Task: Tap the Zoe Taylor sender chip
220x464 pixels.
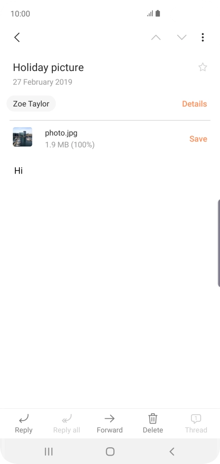Action: pos(31,104)
